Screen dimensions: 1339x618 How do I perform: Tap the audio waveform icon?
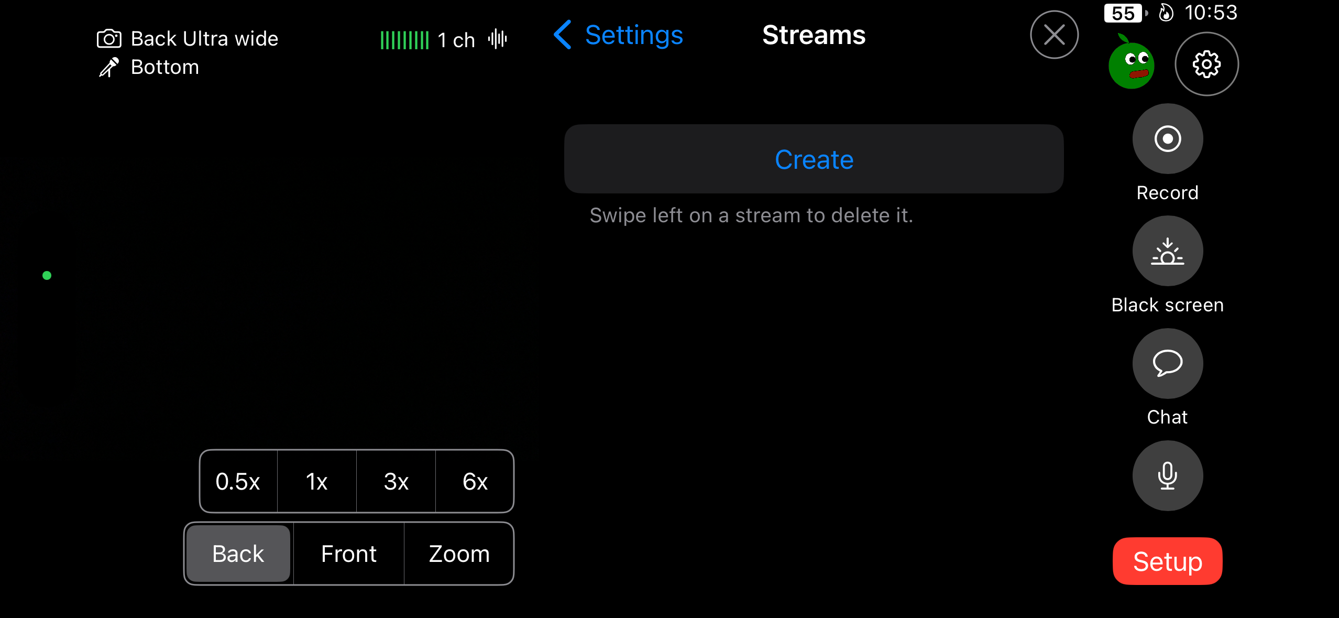(498, 39)
